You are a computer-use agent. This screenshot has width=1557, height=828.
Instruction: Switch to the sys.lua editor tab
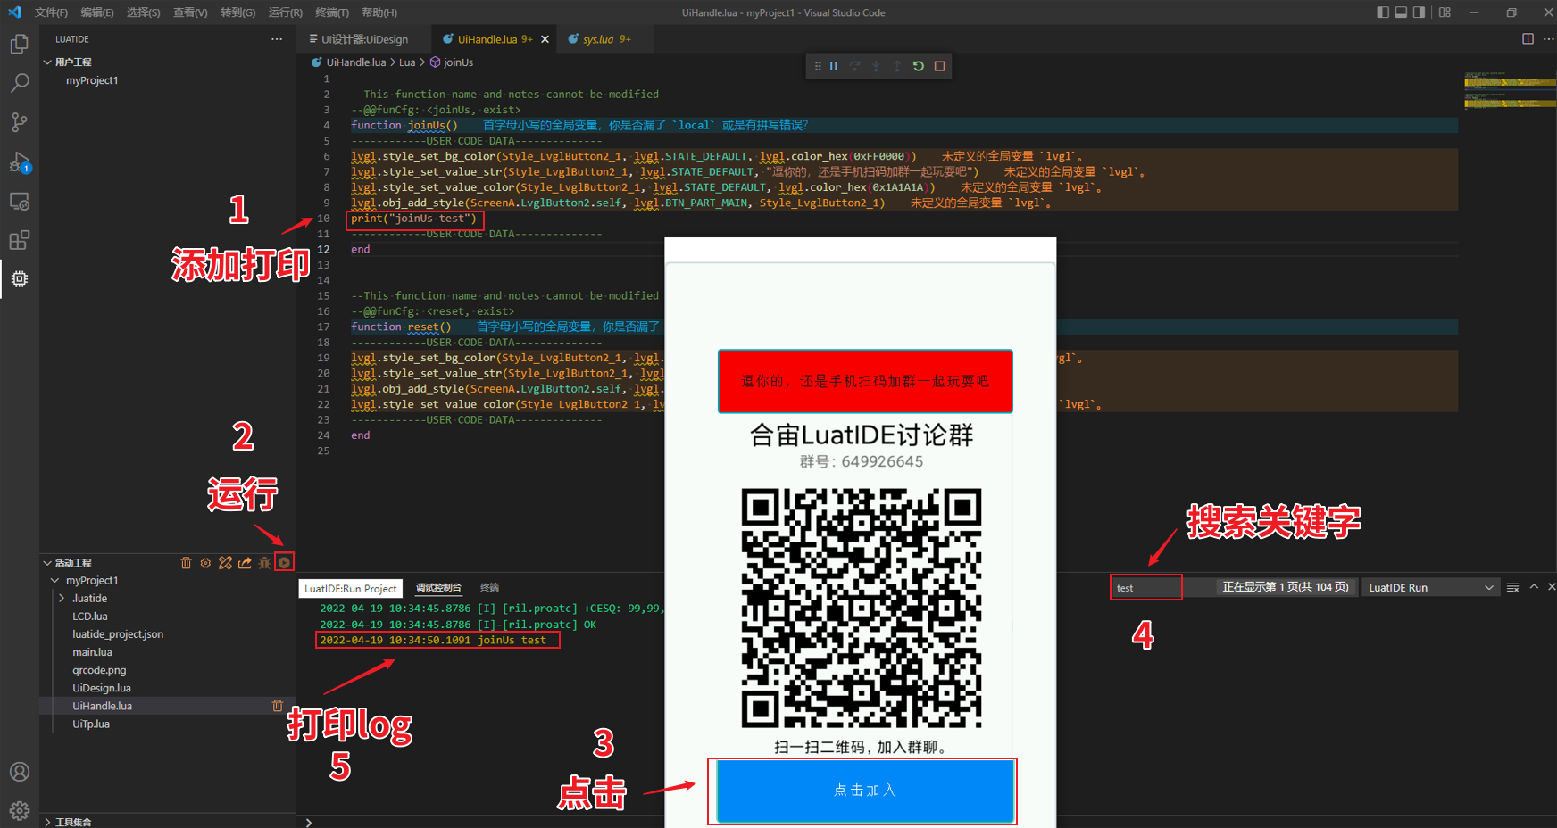pyautogui.click(x=598, y=39)
